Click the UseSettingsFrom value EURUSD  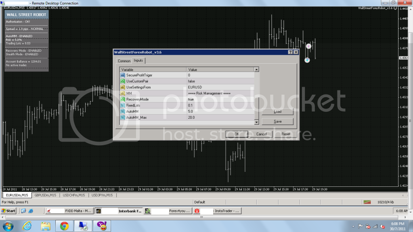195,88
